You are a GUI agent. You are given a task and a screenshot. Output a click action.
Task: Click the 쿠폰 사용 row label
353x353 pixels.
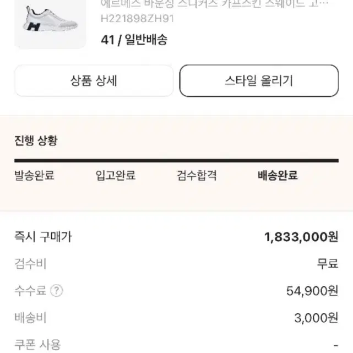[37, 345]
